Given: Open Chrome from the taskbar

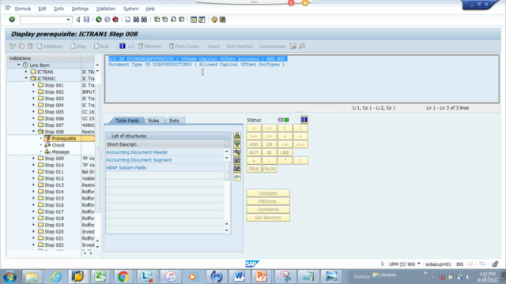Looking at the screenshot, I should tap(123, 276).
